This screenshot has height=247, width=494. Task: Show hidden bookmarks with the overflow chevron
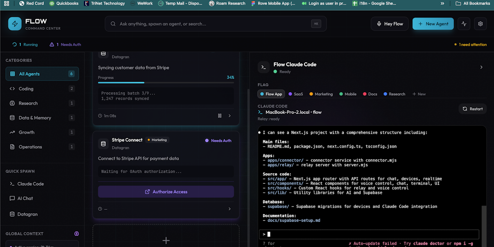pos(442,3)
